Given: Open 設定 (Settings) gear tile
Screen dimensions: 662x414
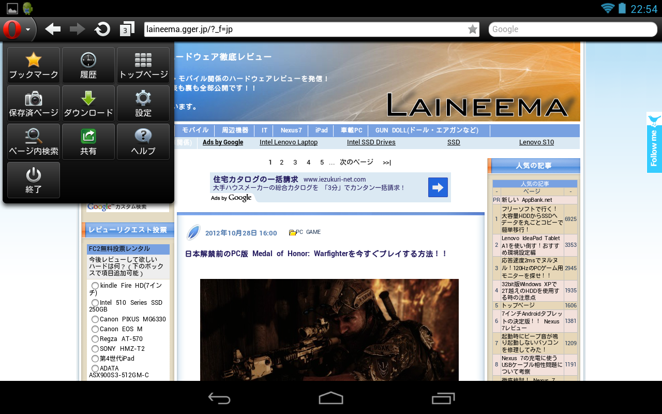Looking at the screenshot, I should pos(143,103).
